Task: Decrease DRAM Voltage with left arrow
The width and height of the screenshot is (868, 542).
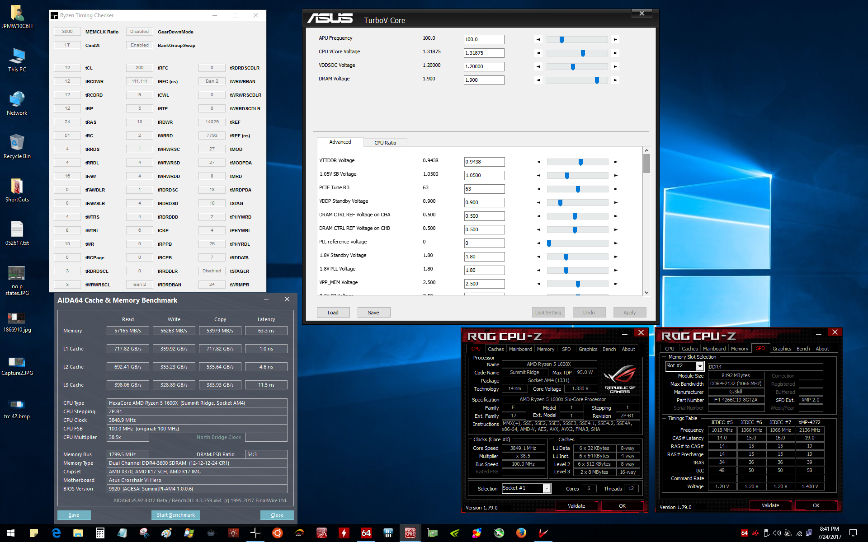Action: tap(538, 80)
